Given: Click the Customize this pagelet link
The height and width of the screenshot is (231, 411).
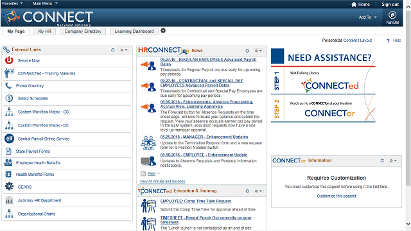Looking at the screenshot, I should click(337, 196).
